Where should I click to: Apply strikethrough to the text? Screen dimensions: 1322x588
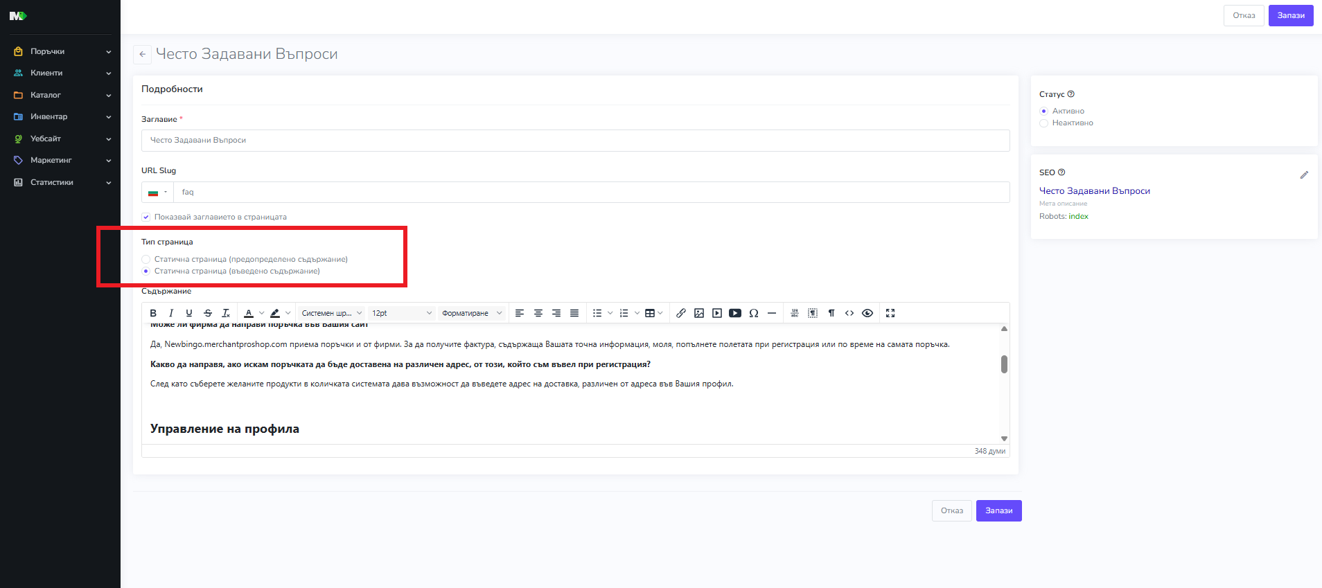(x=207, y=313)
